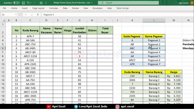The width and height of the screenshot is (194, 109).
Task: Click the formula bar showing Pegawai 3
Action: point(118,15)
